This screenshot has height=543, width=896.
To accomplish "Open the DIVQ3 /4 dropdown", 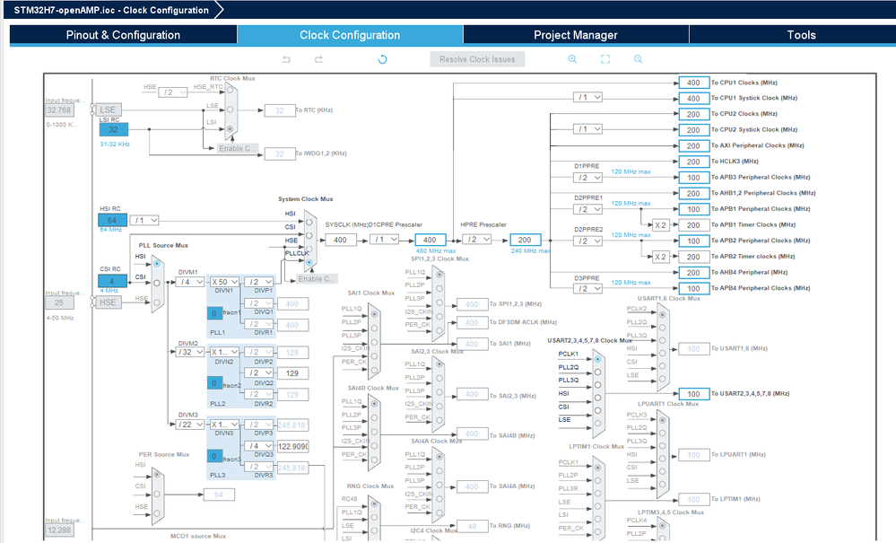I will tap(259, 446).
